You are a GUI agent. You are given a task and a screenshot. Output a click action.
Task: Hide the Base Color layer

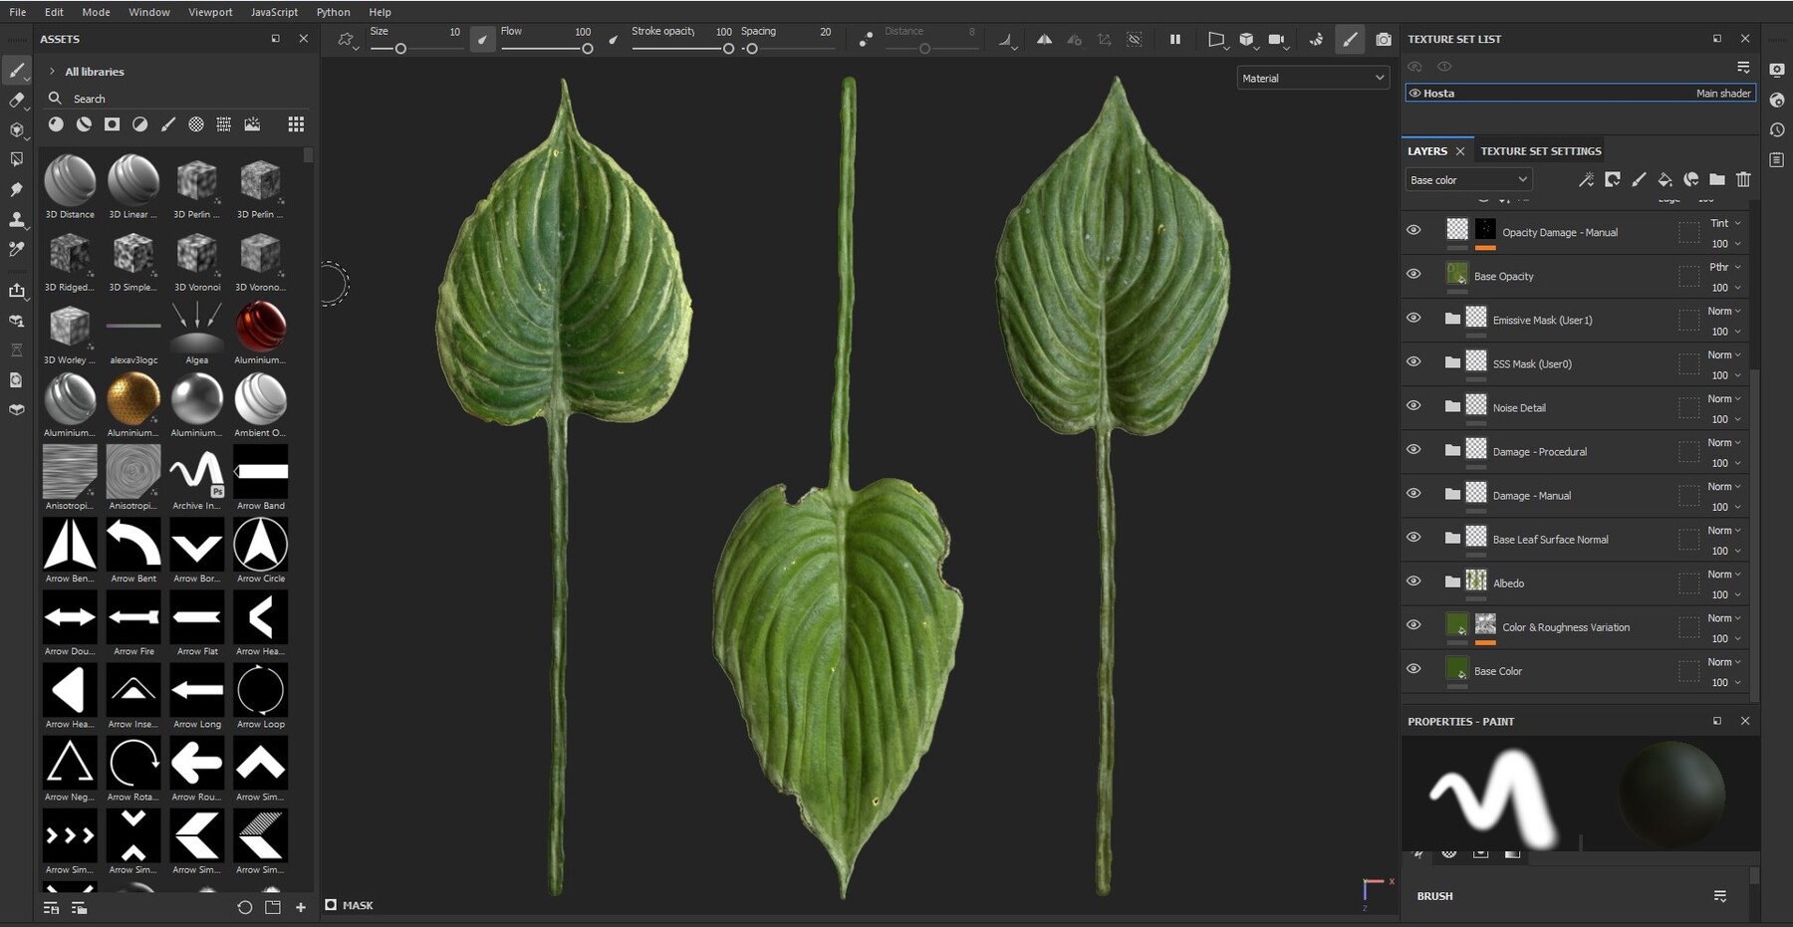(x=1413, y=668)
